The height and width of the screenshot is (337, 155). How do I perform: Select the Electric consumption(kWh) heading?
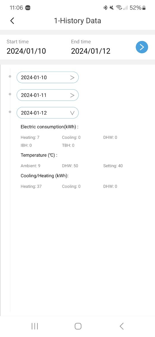coord(50,127)
